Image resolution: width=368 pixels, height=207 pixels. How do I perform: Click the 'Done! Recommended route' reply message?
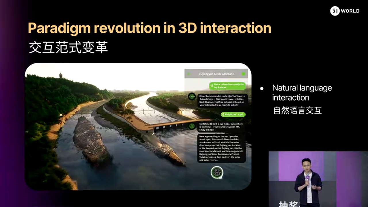click(x=221, y=100)
